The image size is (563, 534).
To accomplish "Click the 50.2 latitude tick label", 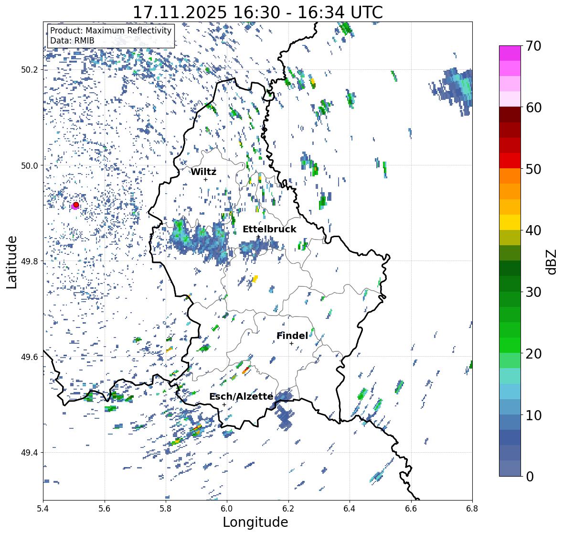I will 30,70.
